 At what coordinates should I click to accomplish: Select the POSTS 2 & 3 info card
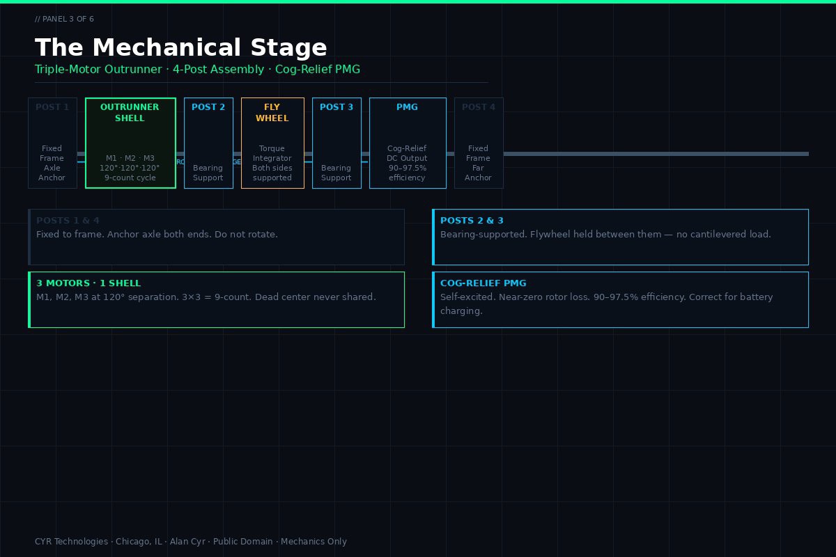620,237
